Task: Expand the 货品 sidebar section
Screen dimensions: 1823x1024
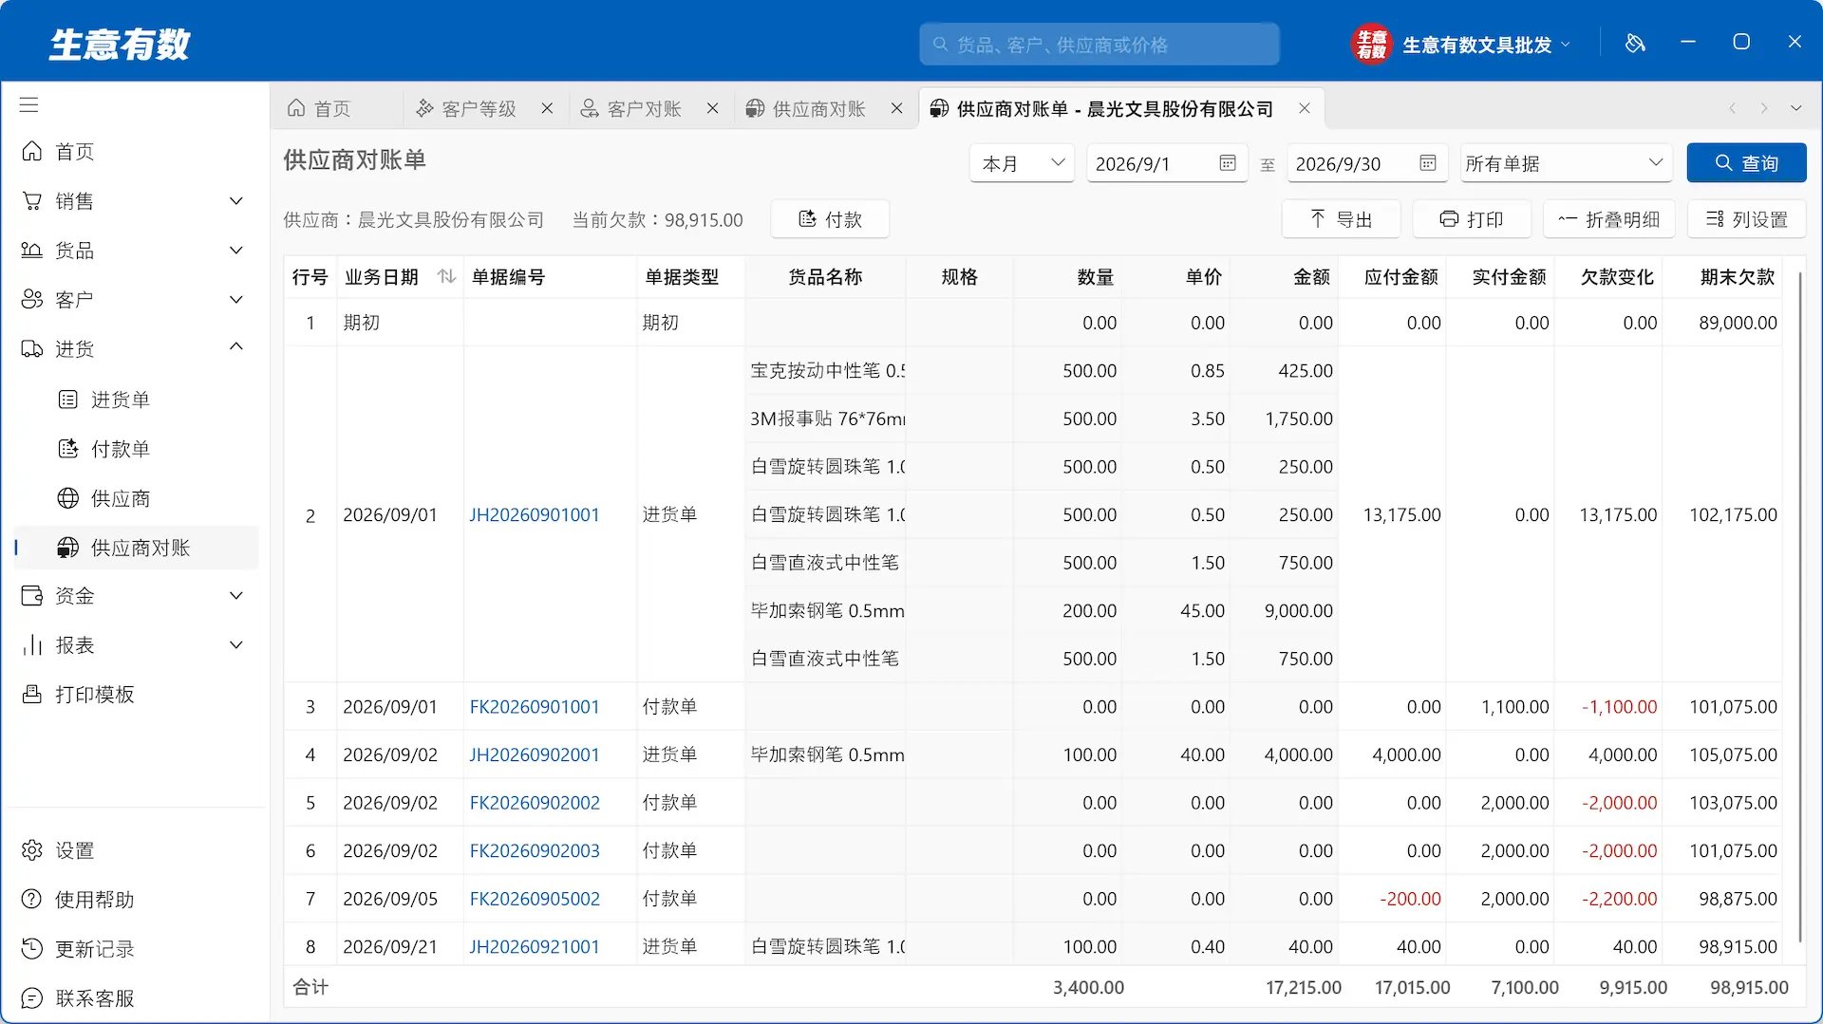Action: point(136,251)
